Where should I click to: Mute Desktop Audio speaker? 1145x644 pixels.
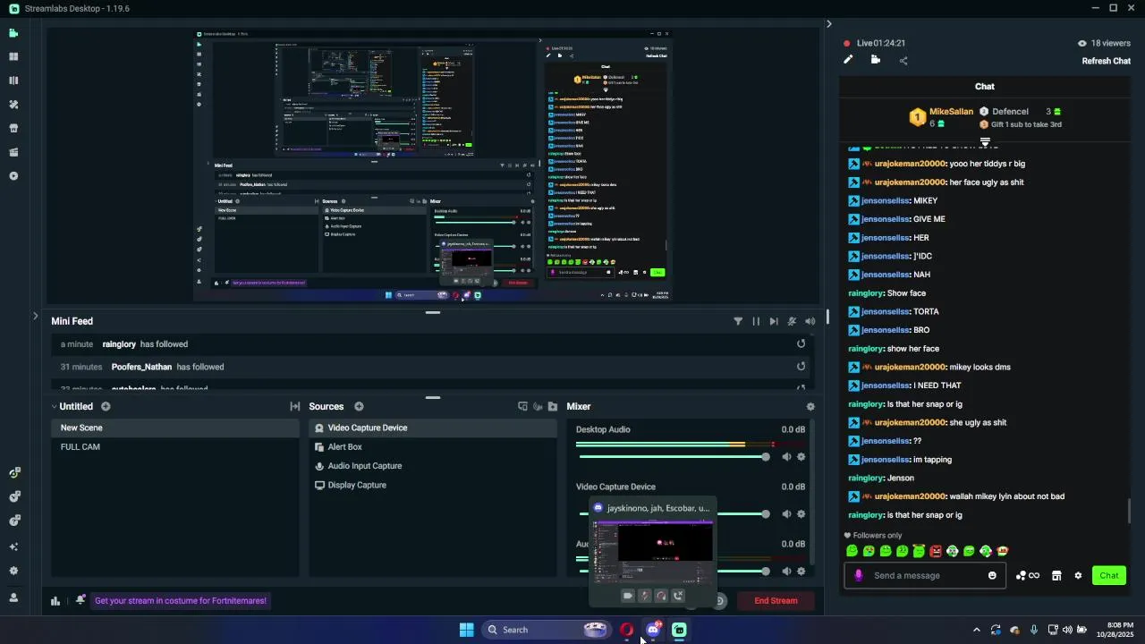(x=786, y=457)
